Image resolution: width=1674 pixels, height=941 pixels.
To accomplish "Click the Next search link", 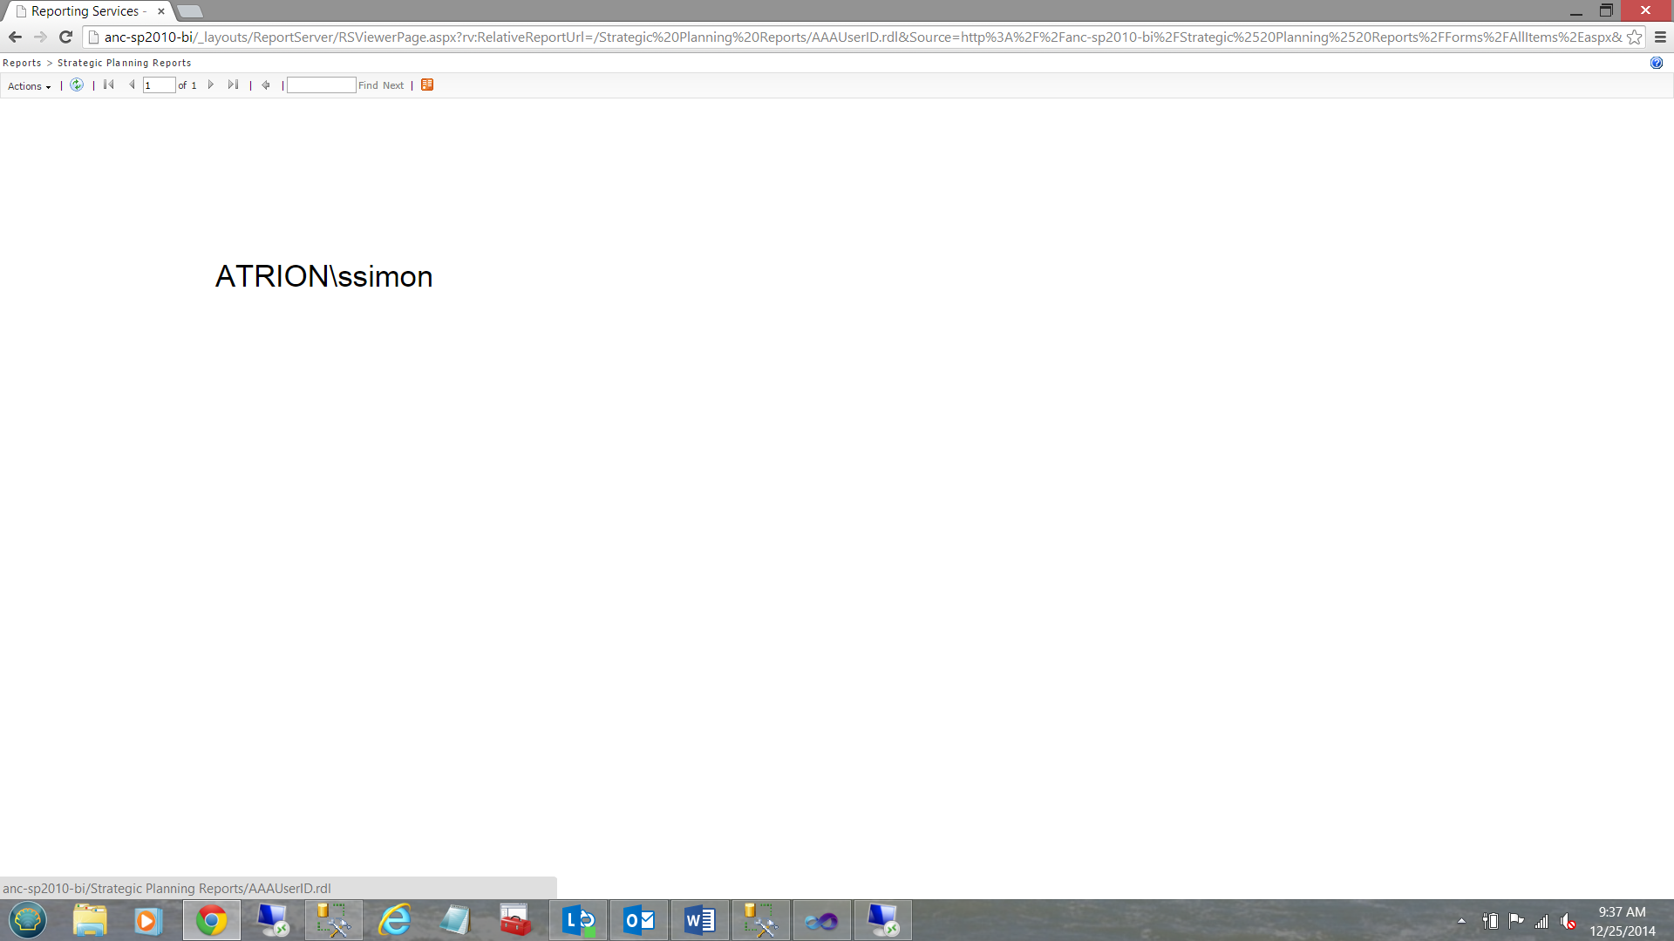I will [x=393, y=85].
